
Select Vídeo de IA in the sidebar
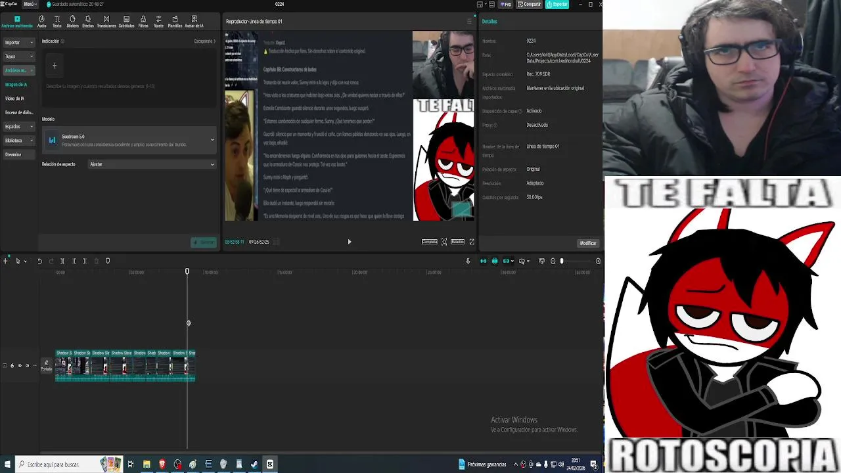pyautogui.click(x=15, y=99)
